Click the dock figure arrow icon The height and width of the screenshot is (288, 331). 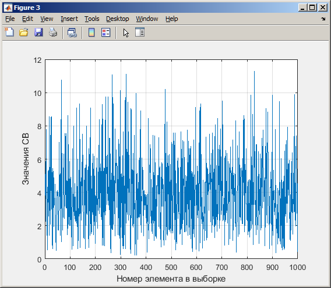[x=323, y=19]
